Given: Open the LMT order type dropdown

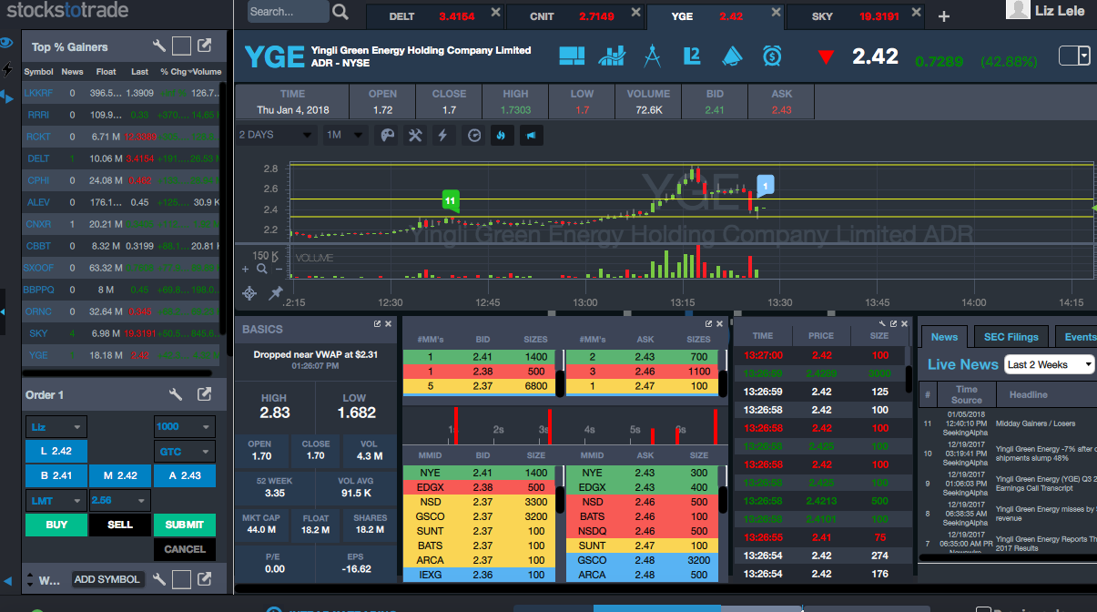Looking at the screenshot, I should (x=56, y=501).
